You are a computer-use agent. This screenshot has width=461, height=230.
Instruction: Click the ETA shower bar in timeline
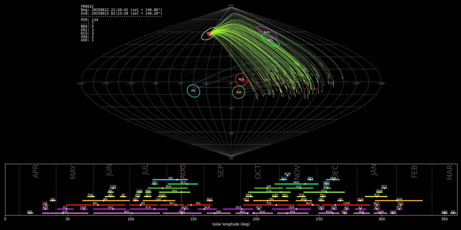pos(65,213)
